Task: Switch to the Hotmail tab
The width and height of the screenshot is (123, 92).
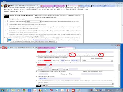Action: tap(84, 6)
